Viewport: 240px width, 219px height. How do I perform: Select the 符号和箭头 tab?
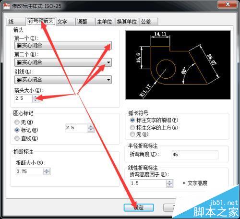41,21
